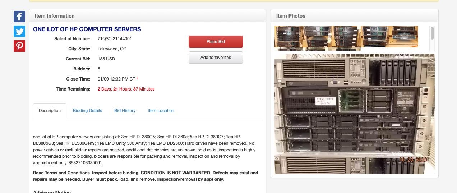
Task: Select the first server photo thumbnail
Action: [x=288, y=37]
